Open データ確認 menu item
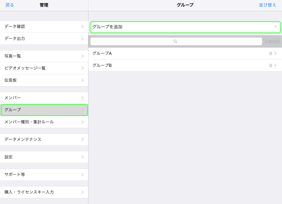 (44, 26)
